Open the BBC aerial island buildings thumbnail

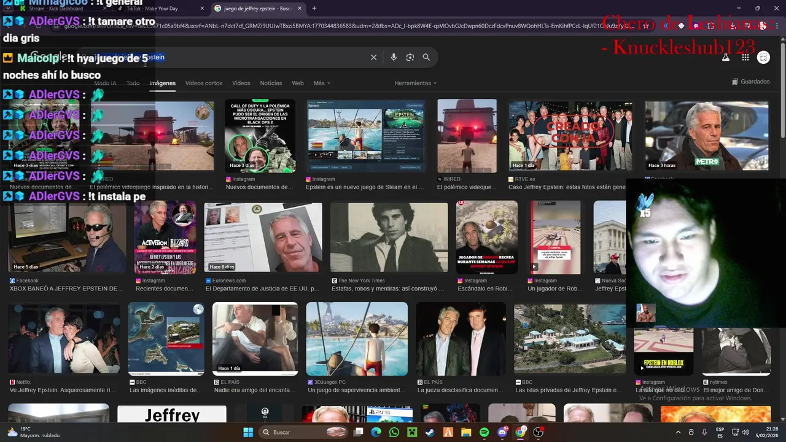tap(570, 338)
